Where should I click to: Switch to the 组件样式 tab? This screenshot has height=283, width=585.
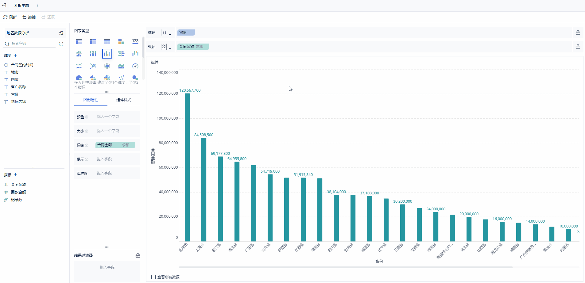[x=124, y=100]
